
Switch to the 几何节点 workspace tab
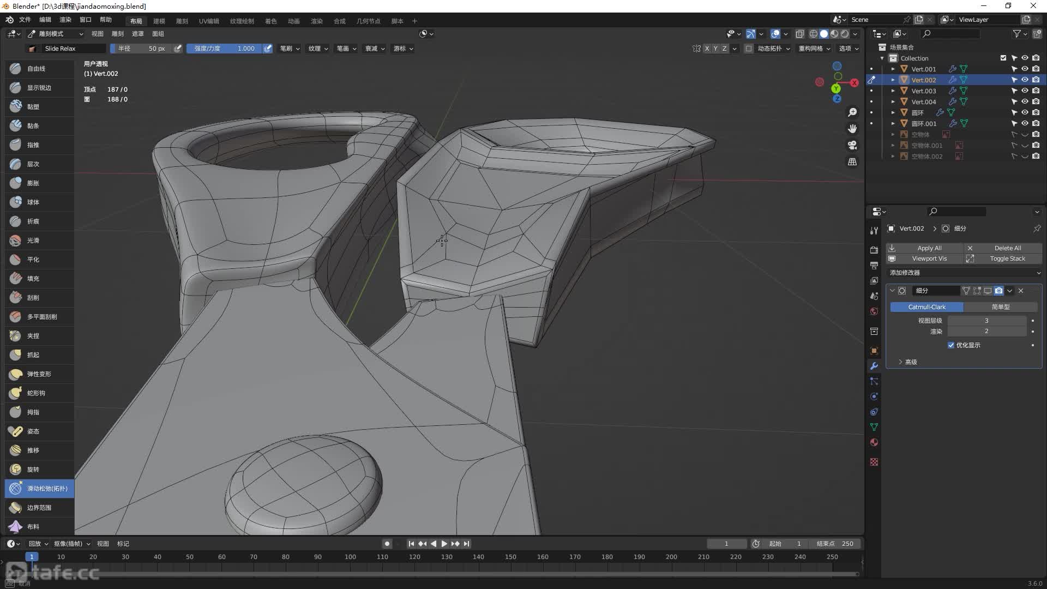point(368,21)
